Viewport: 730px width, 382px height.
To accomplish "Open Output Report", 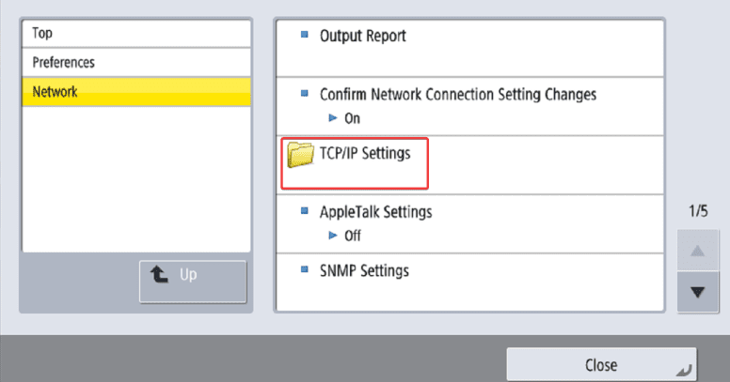I will click(362, 37).
